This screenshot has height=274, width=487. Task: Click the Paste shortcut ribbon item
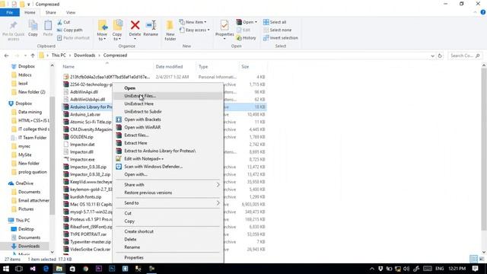coord(73,38)
